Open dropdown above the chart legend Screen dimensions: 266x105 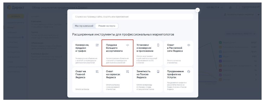241,34
